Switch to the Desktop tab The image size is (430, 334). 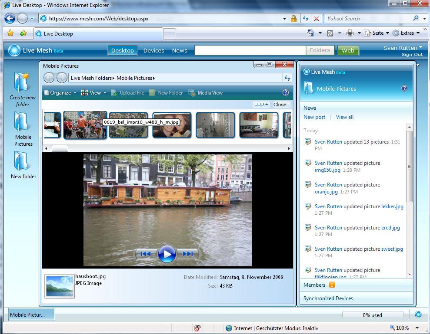122,50
